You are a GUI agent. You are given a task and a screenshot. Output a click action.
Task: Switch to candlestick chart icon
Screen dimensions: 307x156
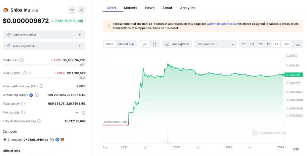155,44
